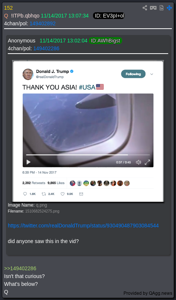Click the image file icon in header

(161, 8)
